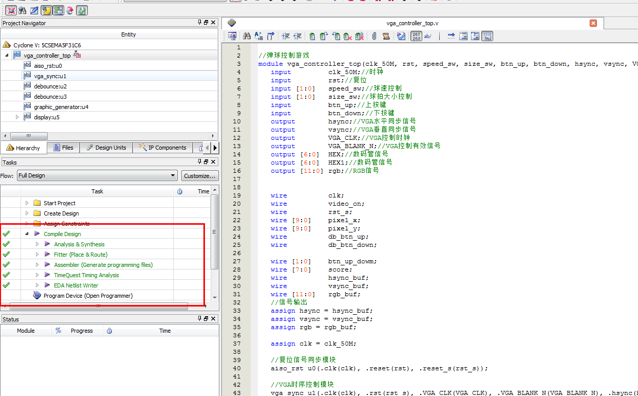Click the Customize... button
This screenshot has height=396, width=638.
[200, 176]
